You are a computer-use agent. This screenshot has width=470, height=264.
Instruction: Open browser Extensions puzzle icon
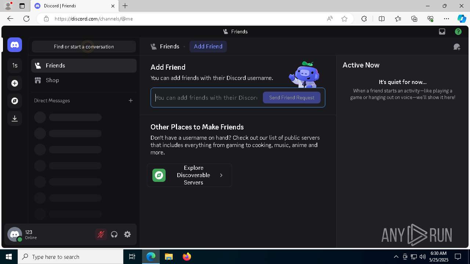pos(364,19)
